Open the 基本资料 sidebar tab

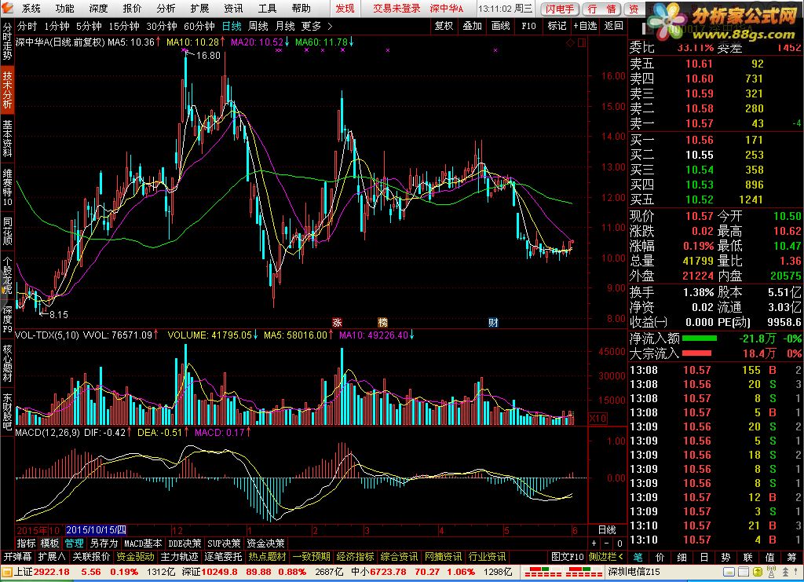coord(7,138)
